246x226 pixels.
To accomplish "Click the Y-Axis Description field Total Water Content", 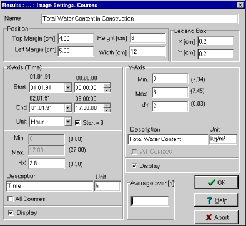I will coord(167,139).
